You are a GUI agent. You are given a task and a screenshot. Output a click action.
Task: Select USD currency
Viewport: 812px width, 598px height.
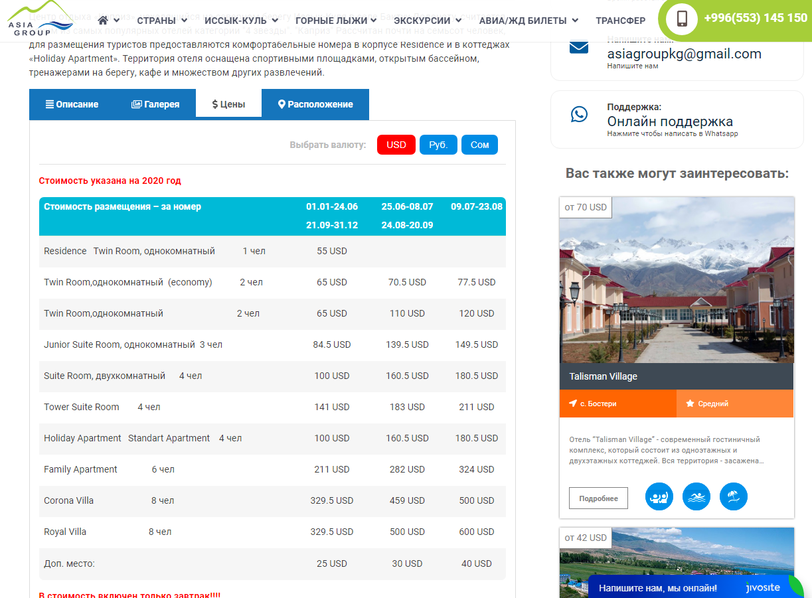point(396,145)
